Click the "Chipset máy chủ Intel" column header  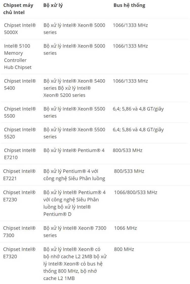(18, 9)
